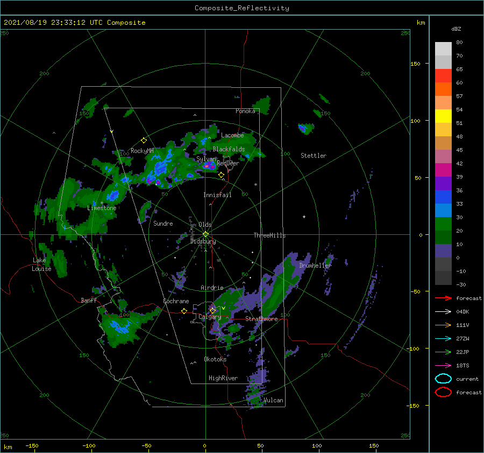Image resolution: width=484 pixels, height=453 pixels.
Task: Click the 80 dBZ white color swatch
Action: pos(443,48)
